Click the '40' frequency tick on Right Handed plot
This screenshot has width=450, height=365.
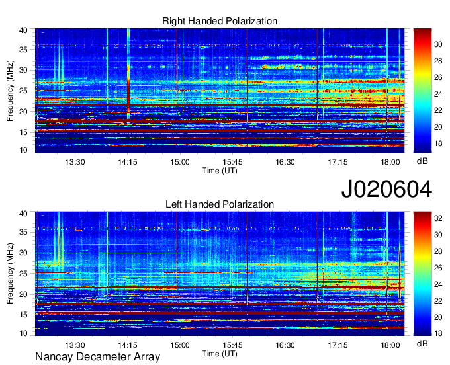[23, 30]
